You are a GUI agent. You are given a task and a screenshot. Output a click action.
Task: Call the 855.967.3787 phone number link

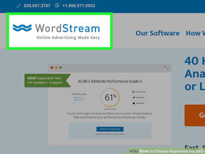coord(37,6)
